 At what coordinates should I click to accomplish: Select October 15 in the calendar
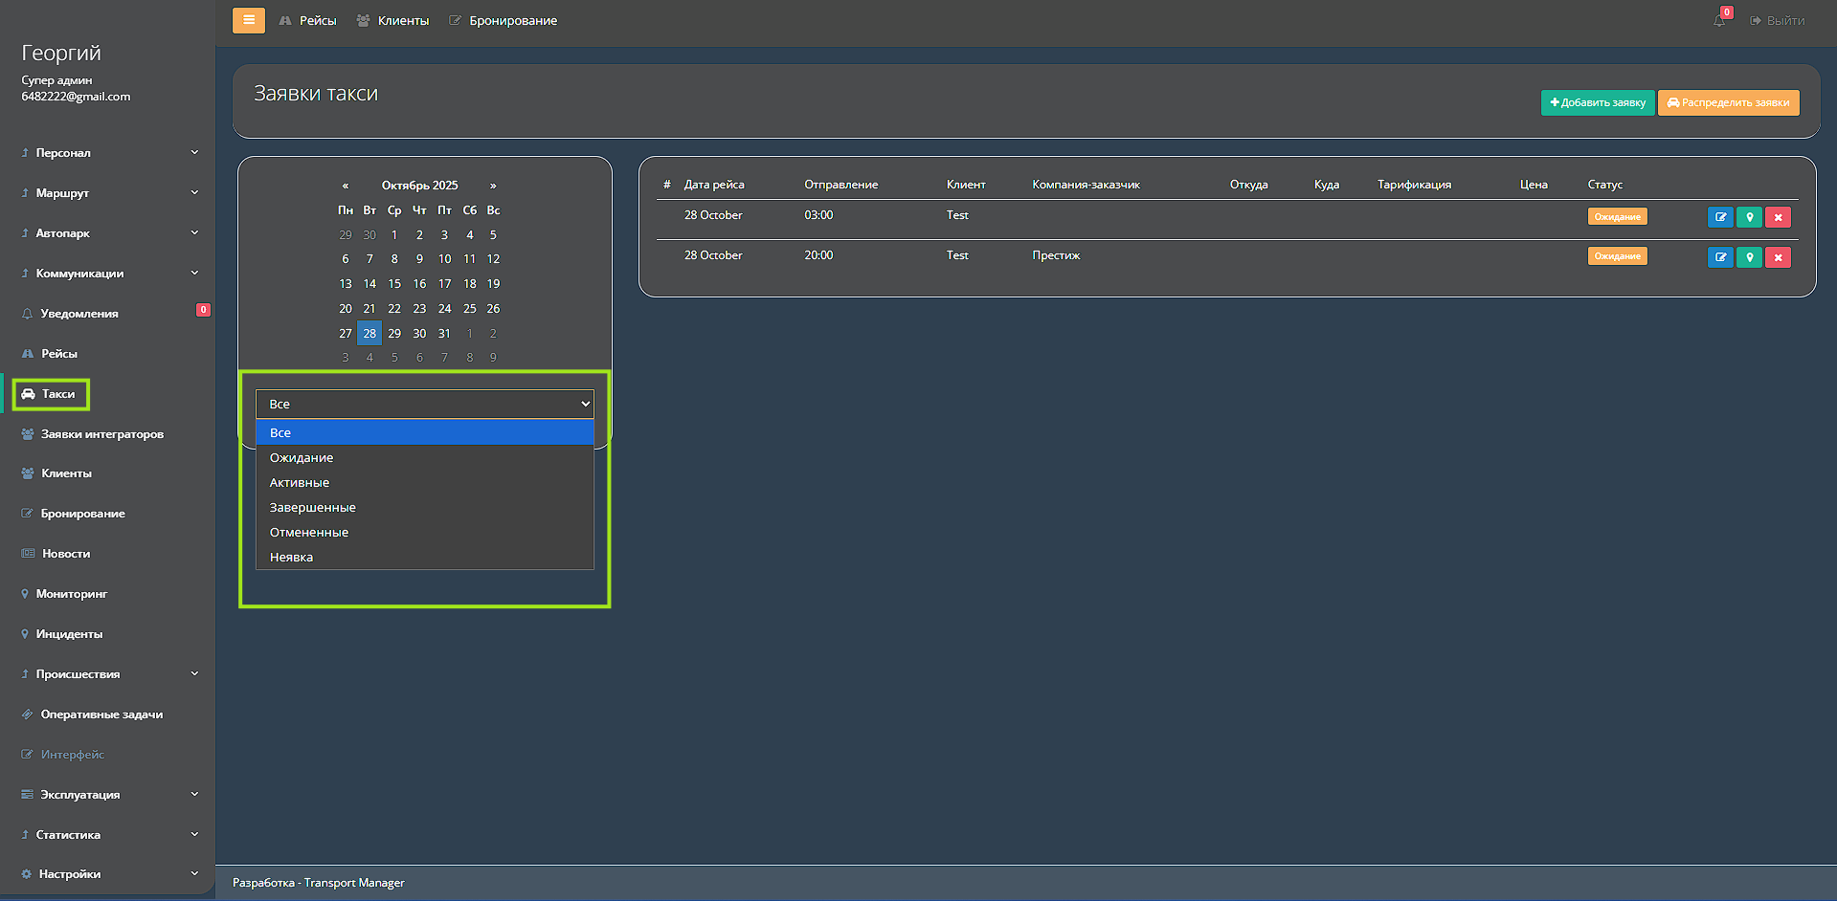[394, 284]
